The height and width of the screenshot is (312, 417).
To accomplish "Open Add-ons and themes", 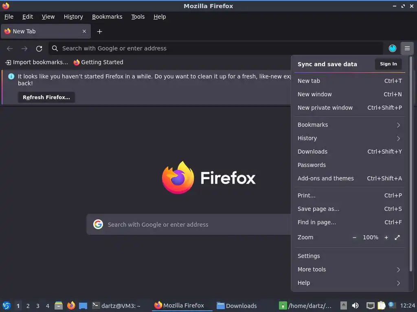I will pyautogui.click(x=350, y=179).
